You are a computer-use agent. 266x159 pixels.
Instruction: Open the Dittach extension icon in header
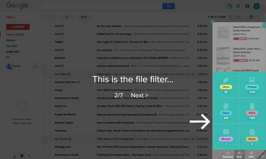[230, 6]
